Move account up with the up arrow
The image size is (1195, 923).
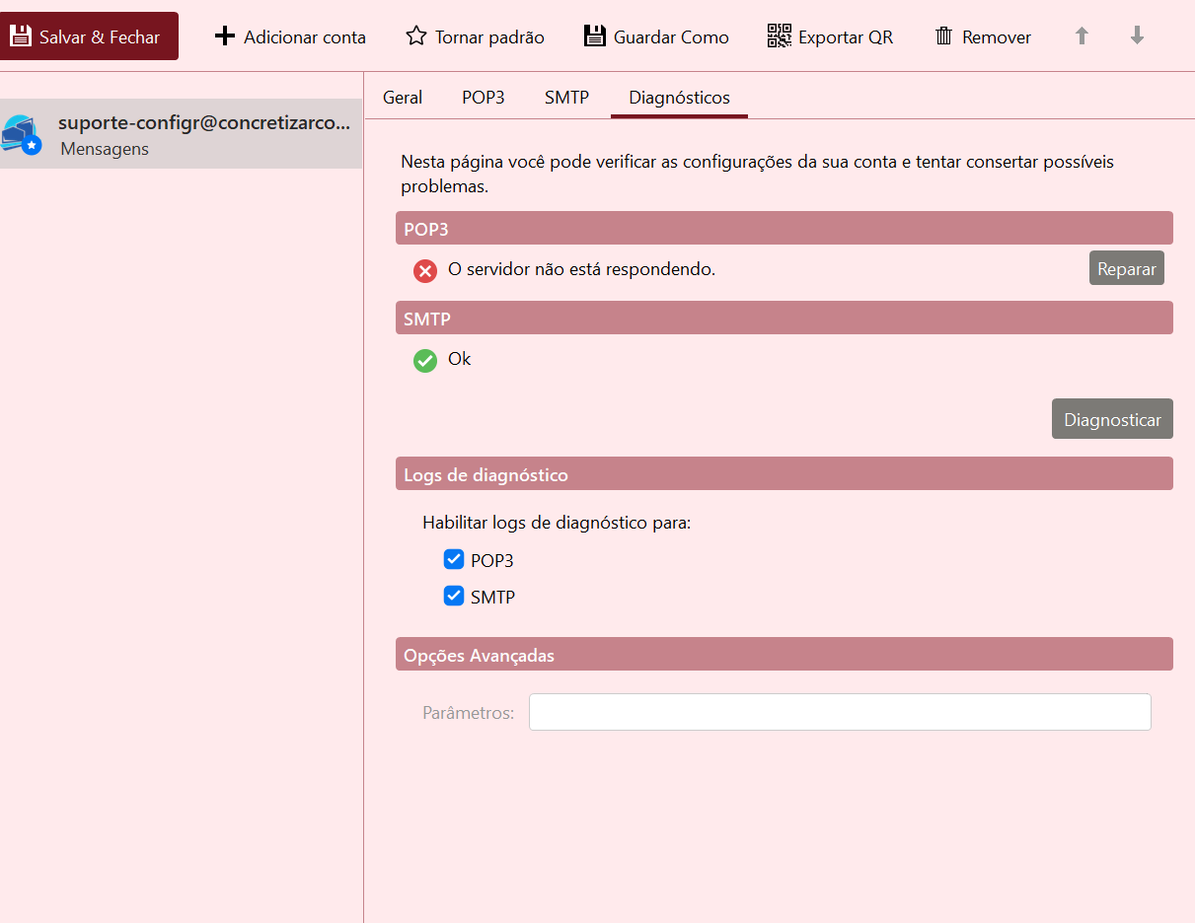1082,36
